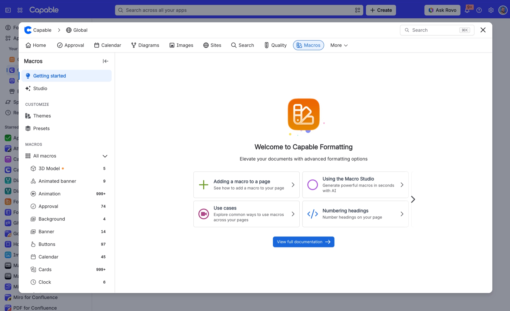The image size is (510, 311).
Task: Click the orange Capable Formatting app icon
Action: click(303, 114)
